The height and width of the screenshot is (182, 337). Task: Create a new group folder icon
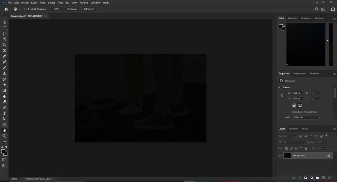coord(317,178)
